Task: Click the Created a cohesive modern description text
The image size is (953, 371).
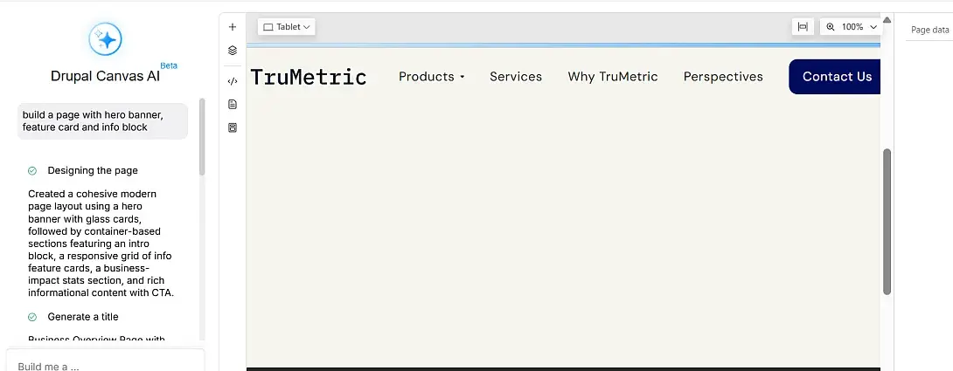Action: (x=101, y=243)
